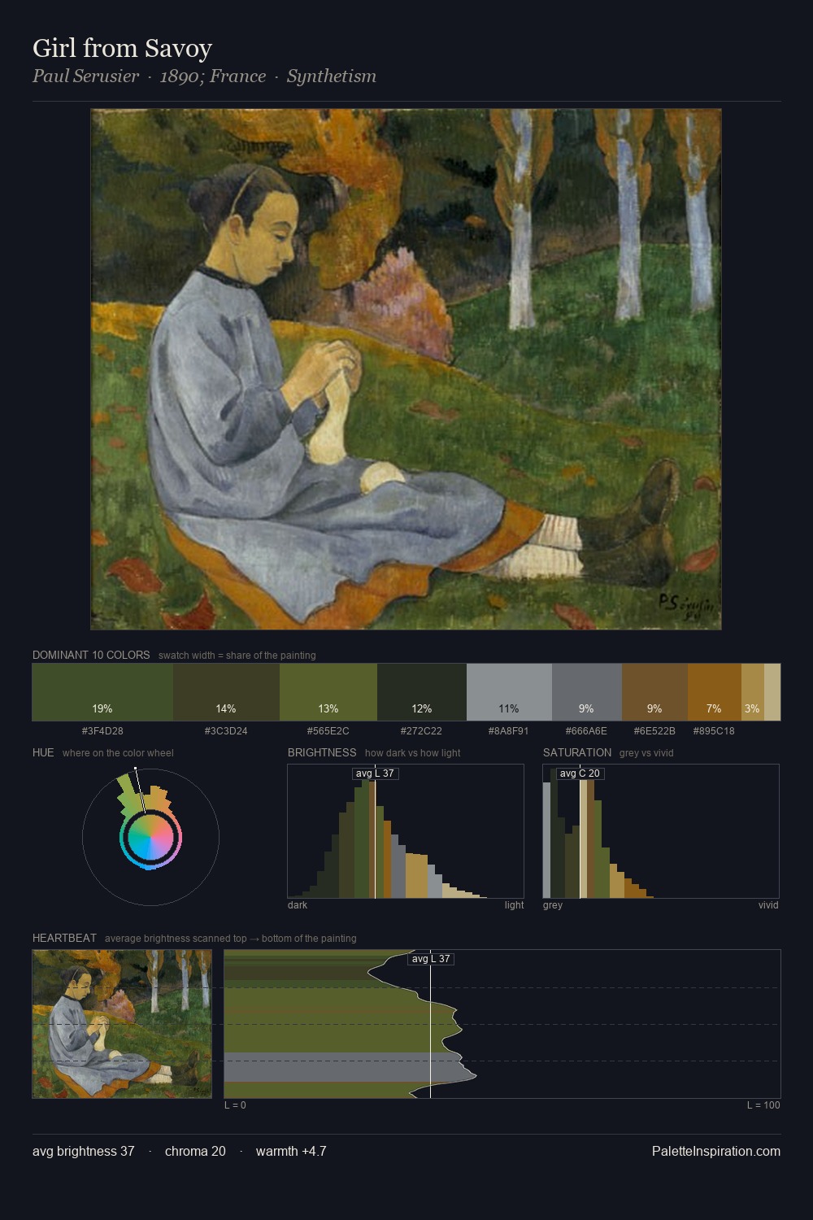The image size is (813, 1220).
Task: Click the Paul Serusier subtitle line
Action: click(204, 76)
